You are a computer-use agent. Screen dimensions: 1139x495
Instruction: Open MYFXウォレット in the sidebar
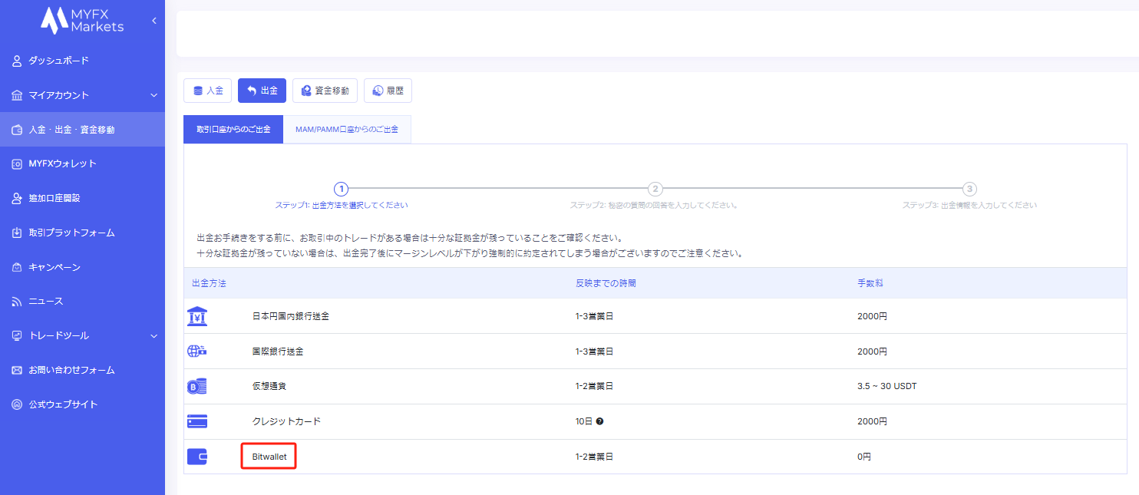(x=62, y=163)
